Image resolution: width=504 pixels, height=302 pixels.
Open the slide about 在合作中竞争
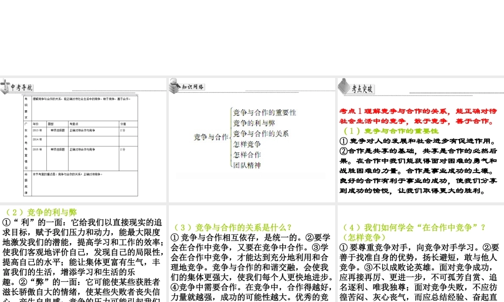click(x=421, y=254)
